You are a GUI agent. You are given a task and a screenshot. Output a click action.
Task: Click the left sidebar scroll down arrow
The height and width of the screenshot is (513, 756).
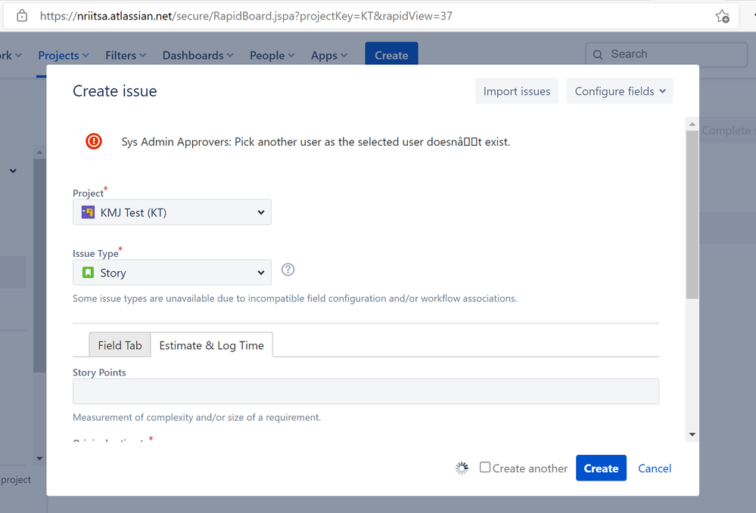click(x=39, y=459)
